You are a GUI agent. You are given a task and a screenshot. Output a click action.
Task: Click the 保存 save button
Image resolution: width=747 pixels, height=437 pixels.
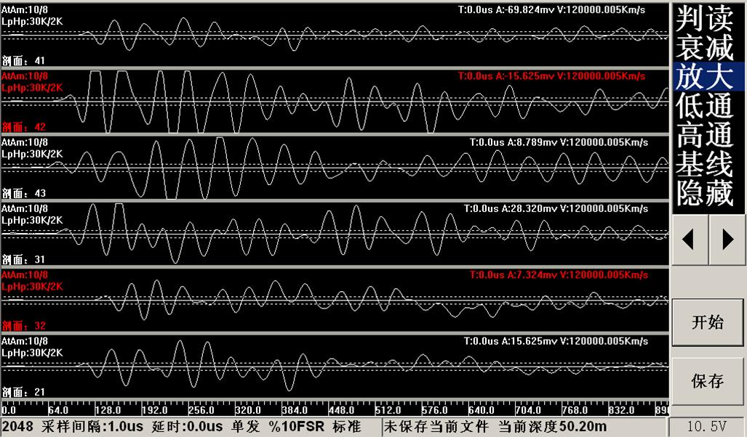tap(708, 381)
